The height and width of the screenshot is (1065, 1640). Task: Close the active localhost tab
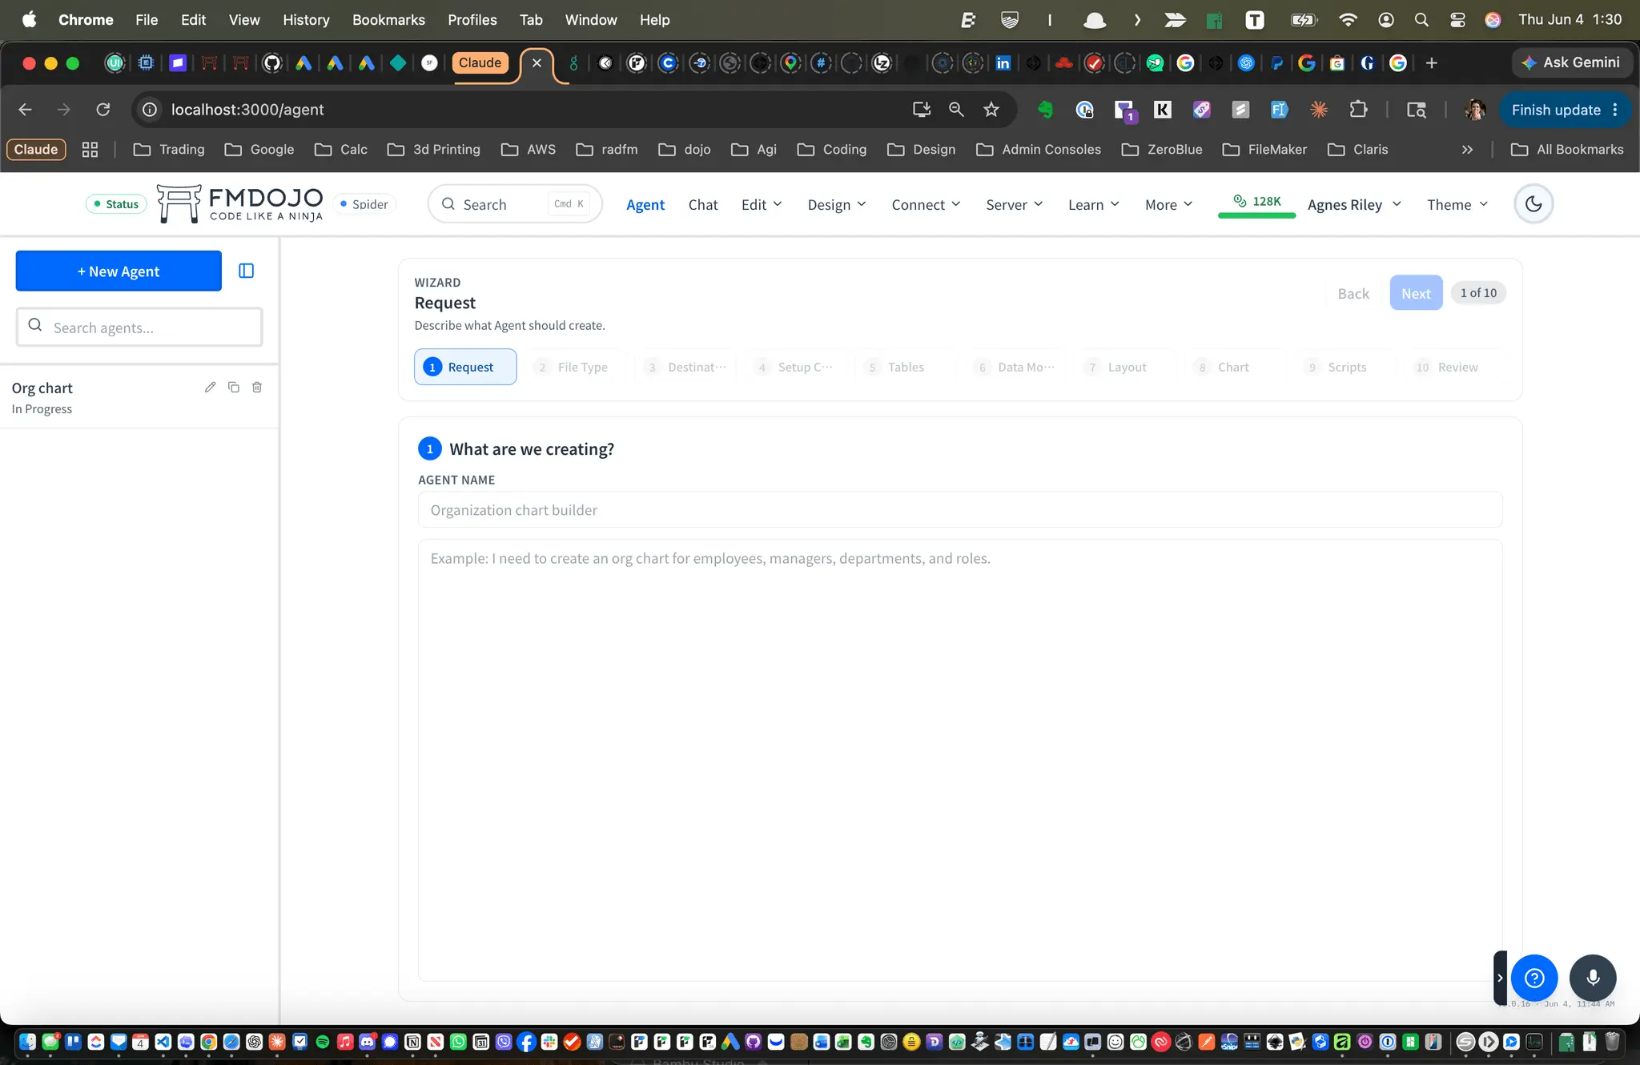point(537,62)
